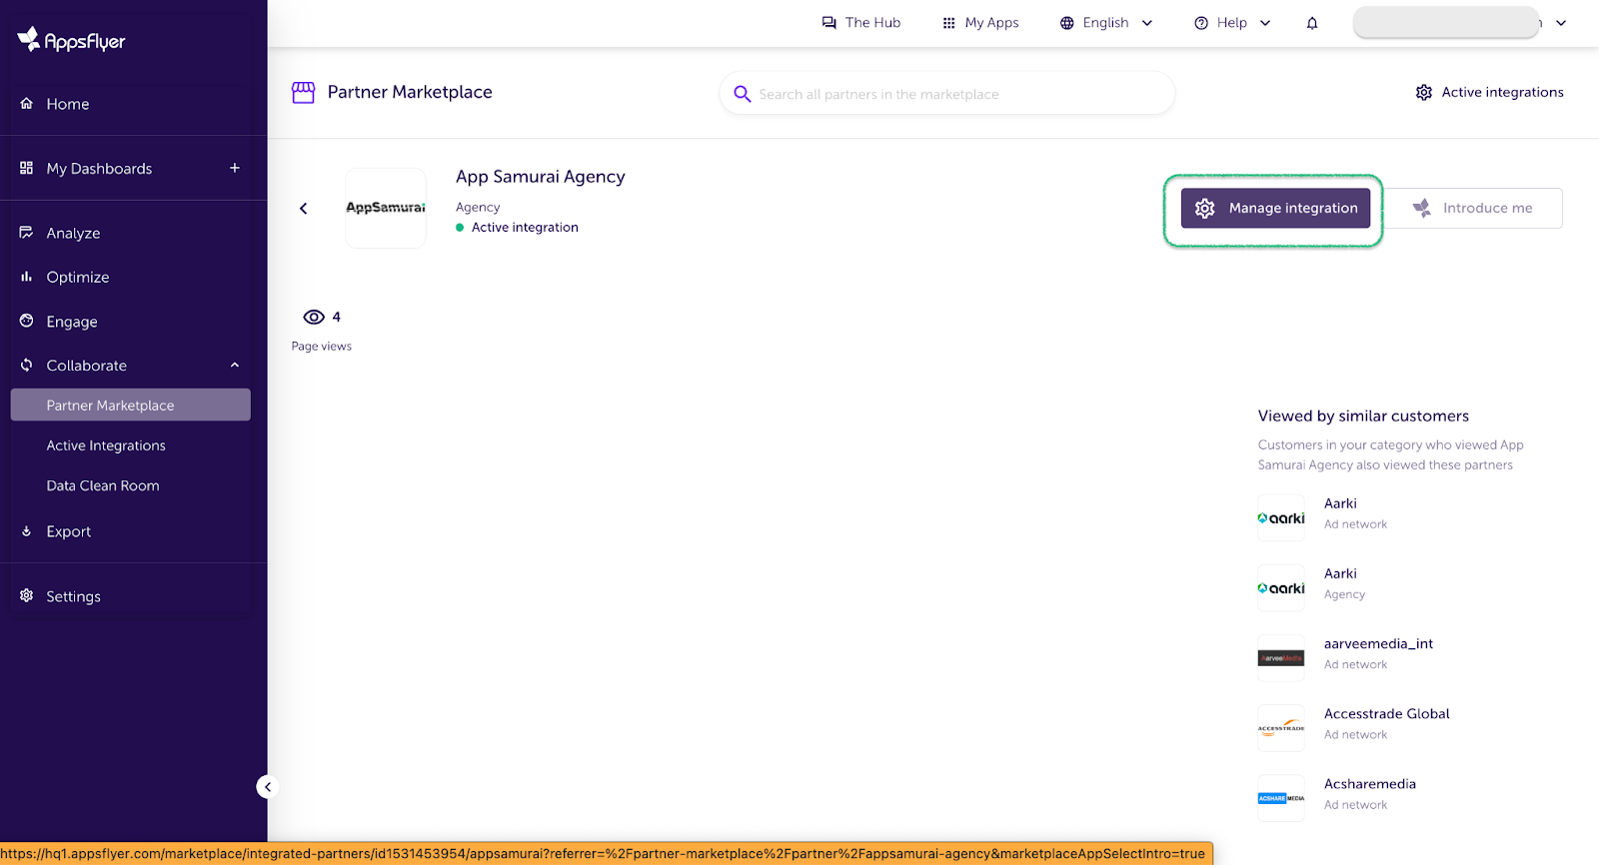
Task: Open Data Clean Room submenu item
Action: pyautogui.click(x=103, y=485)
